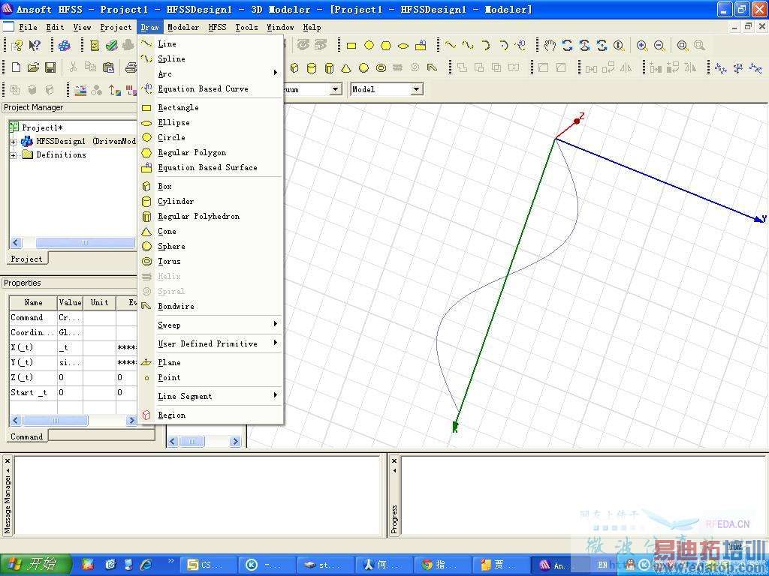Open the Model dropdown list
Image resolution: width=769 pixels, height=576 pixels.
(x=416, y=89)
